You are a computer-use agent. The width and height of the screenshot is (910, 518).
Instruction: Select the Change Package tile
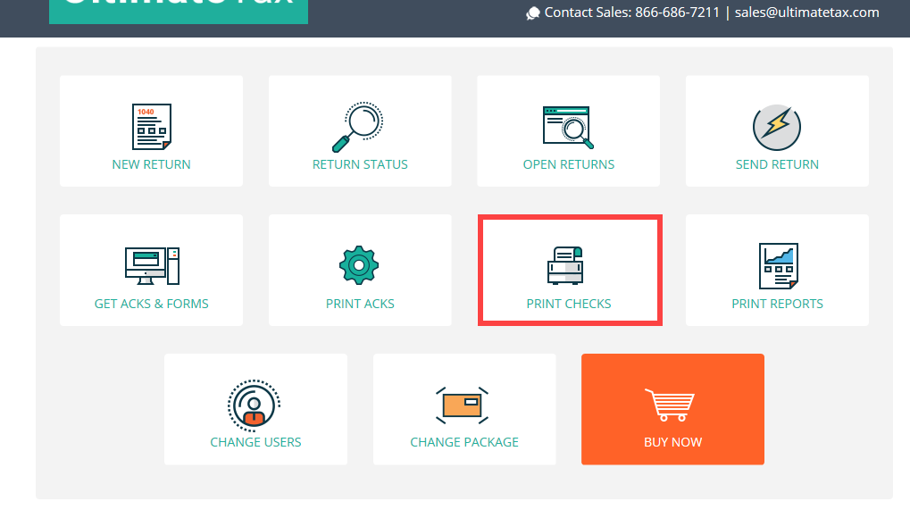463,409
